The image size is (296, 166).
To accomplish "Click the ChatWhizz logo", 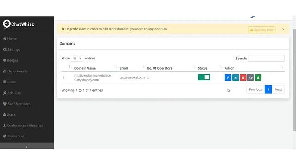I will pos(18,24).
